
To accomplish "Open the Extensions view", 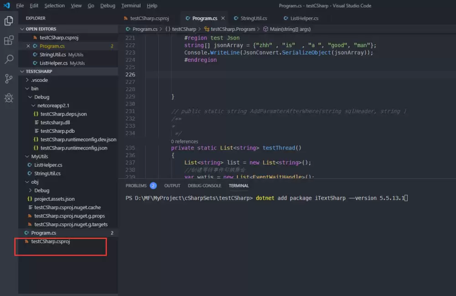I will click(8, 40).
